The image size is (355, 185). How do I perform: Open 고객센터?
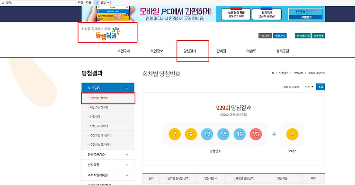click(x=318, y=36)
